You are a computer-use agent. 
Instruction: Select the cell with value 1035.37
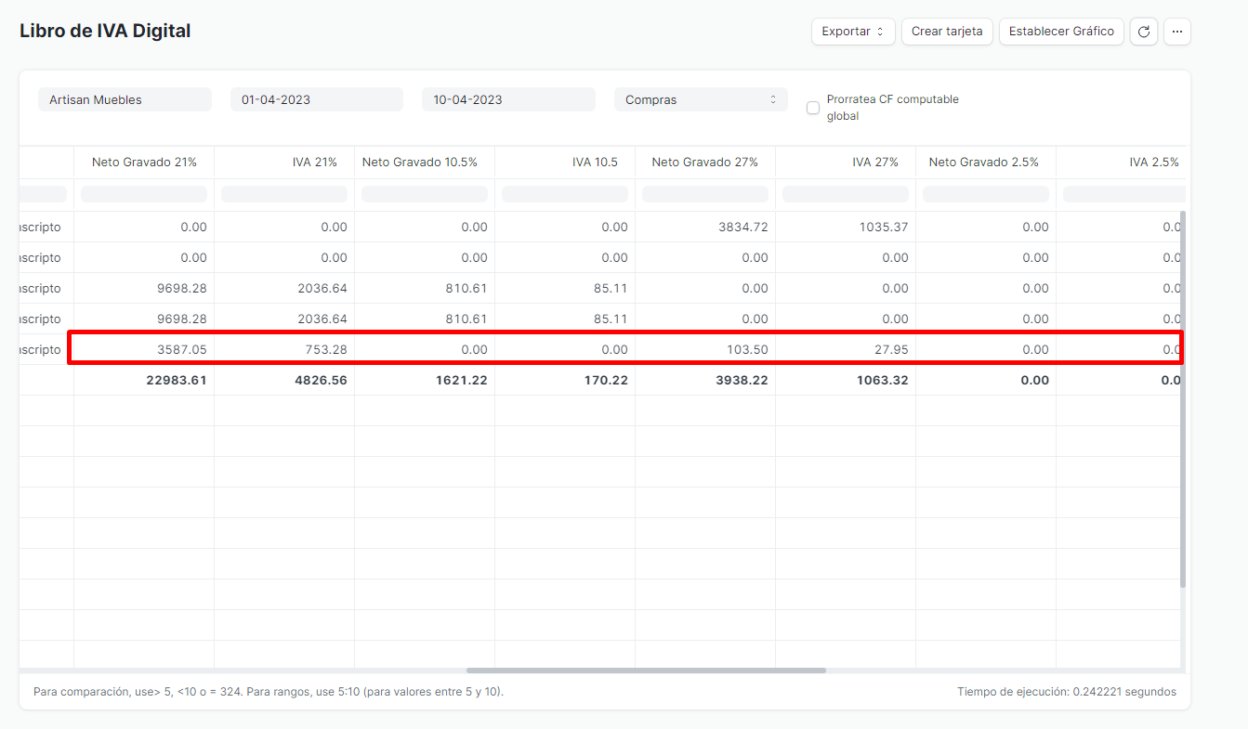click(x=846, y=227)
